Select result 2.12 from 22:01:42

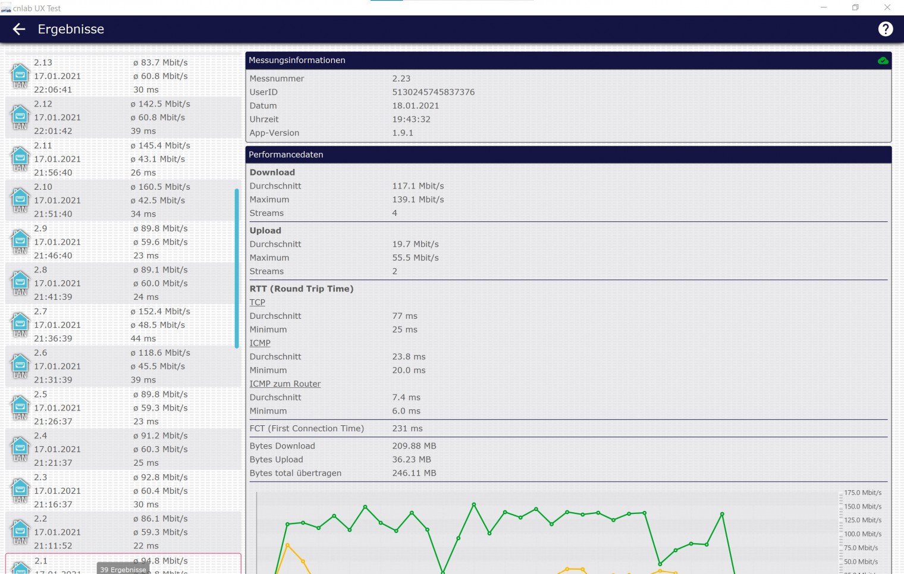click(x=119, y=118)
